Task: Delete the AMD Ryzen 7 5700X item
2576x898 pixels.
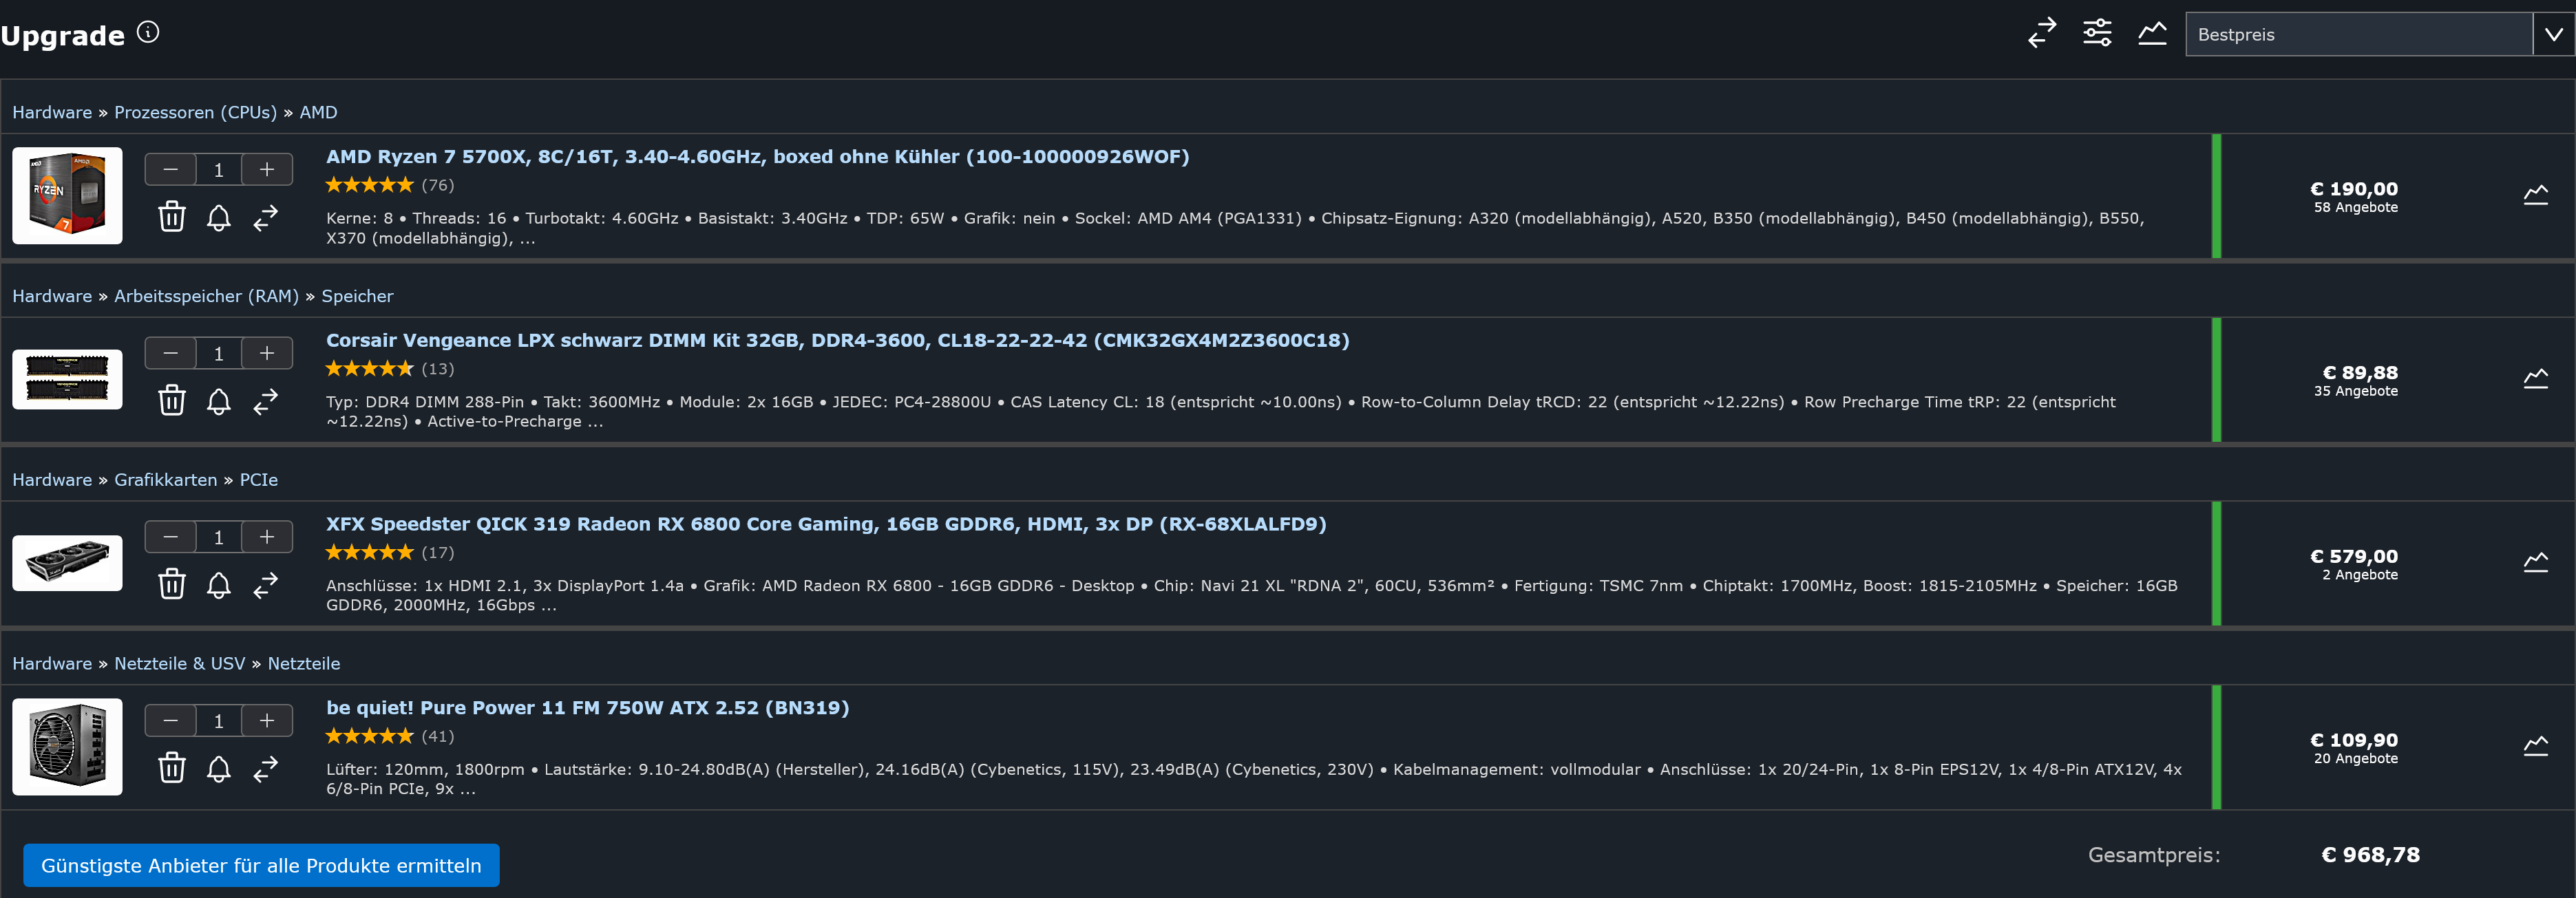Action: pos(172,217)
